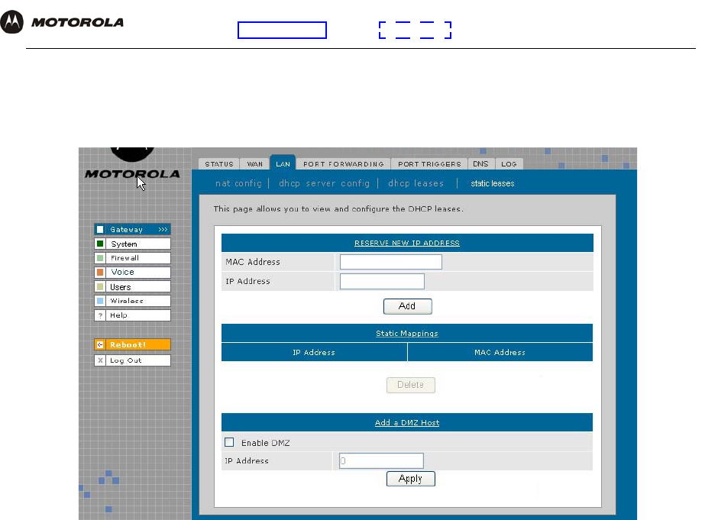The height and width of the screenshot is (520, 718).
Task: Click the DHCP leases description text
Action: point(338,208)
